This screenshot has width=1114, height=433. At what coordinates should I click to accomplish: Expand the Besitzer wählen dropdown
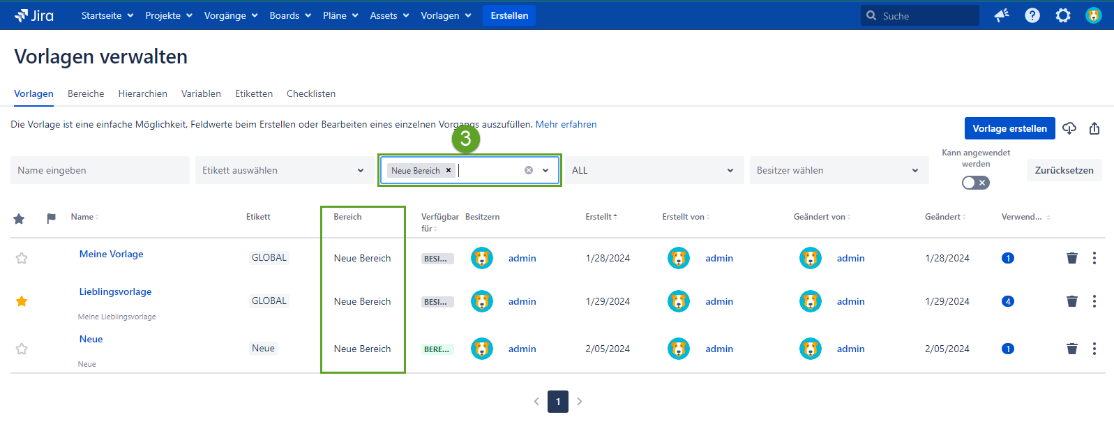coord(838,170)
